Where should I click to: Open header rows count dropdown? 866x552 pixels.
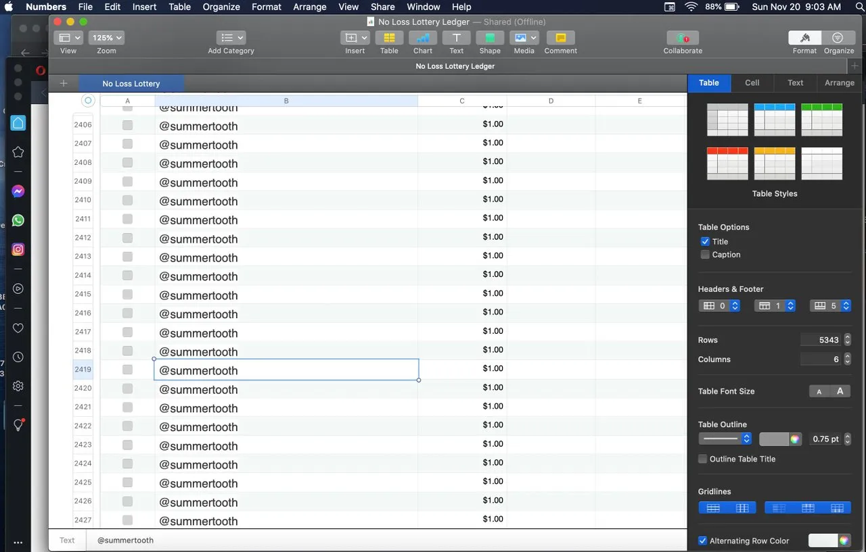[774, 305]
